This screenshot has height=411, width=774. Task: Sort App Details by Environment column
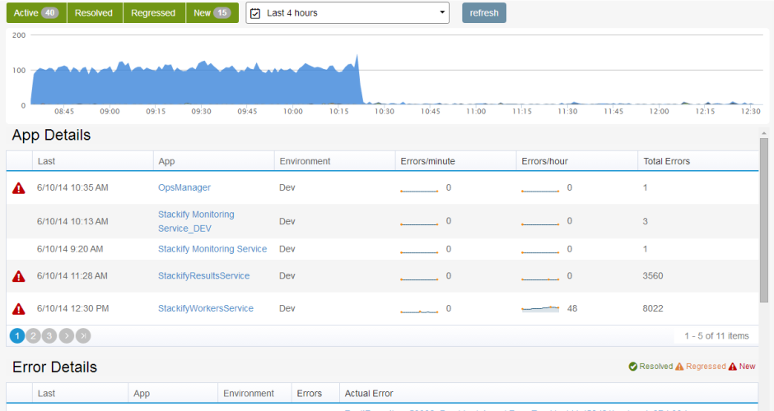point(334,161)
